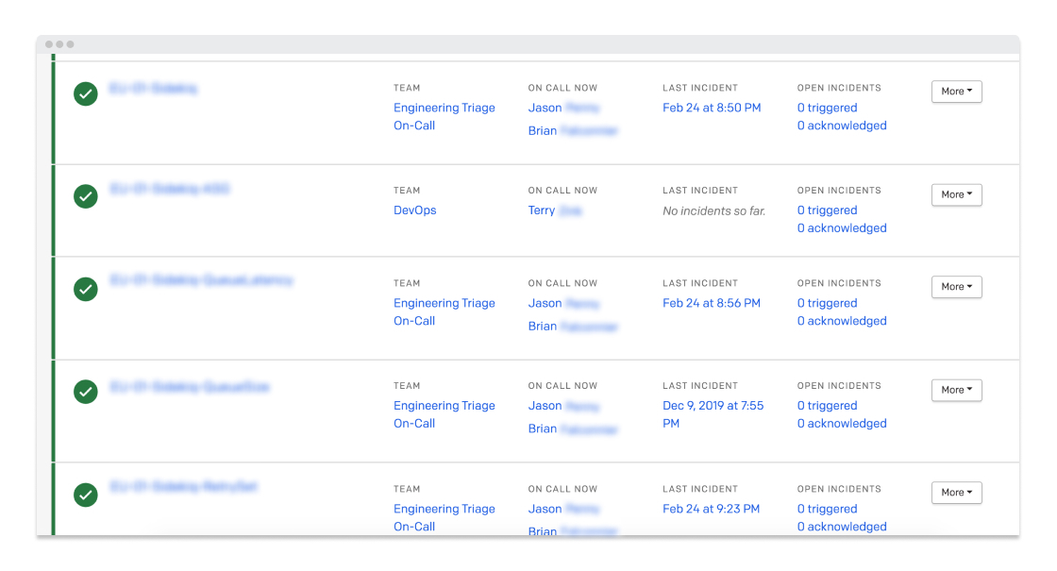This screenshot has height=571, width=1057.
Task: Open Jason's profile in the 8:56 PM row
Action: click(563, 303)
